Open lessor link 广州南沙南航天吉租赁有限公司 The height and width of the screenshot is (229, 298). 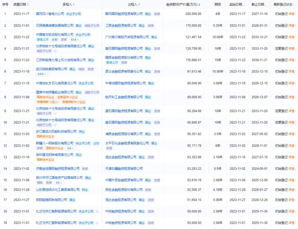click(x=127, y=37)
